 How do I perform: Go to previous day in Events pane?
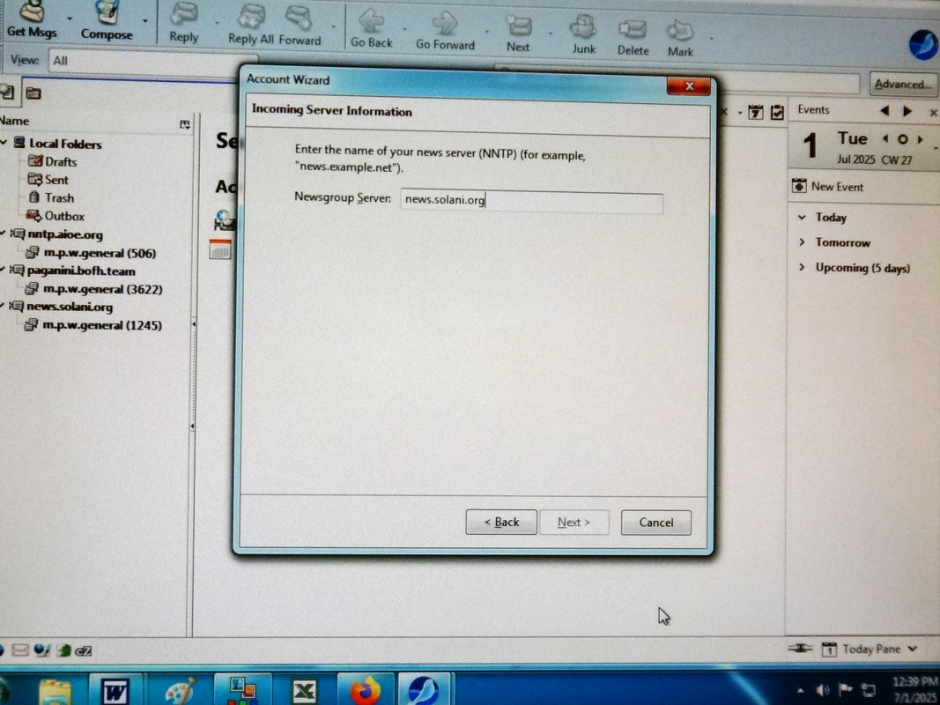[x=884, y=111]
